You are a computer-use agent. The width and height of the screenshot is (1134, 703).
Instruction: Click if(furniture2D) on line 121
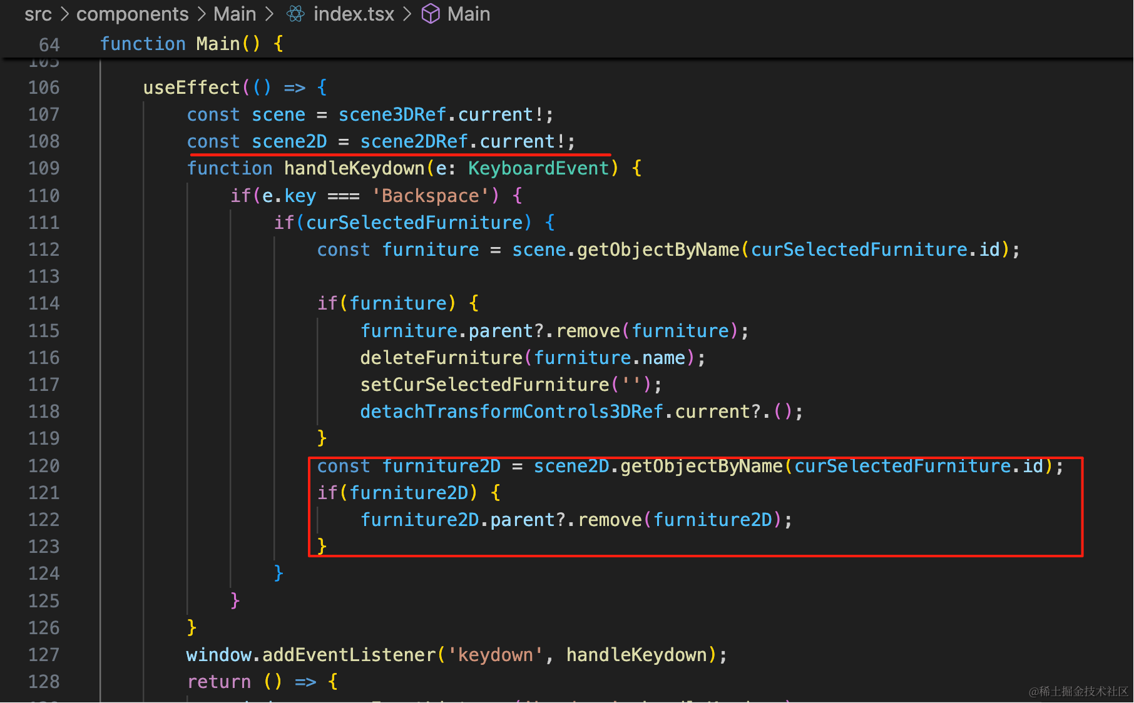coord(397,493)
